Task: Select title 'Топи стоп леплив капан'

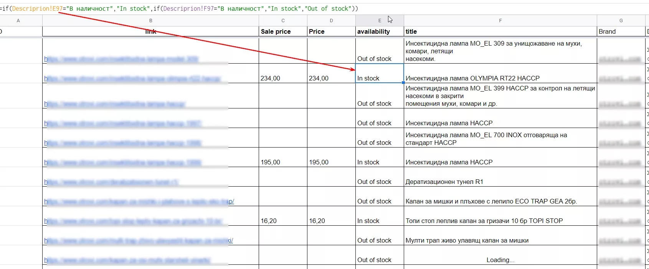Action: pos(500,216)
